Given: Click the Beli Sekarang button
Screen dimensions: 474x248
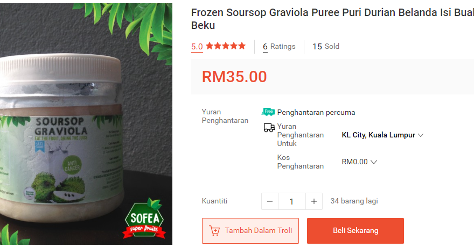Looking at the screenshot, I should click(356, 230).
